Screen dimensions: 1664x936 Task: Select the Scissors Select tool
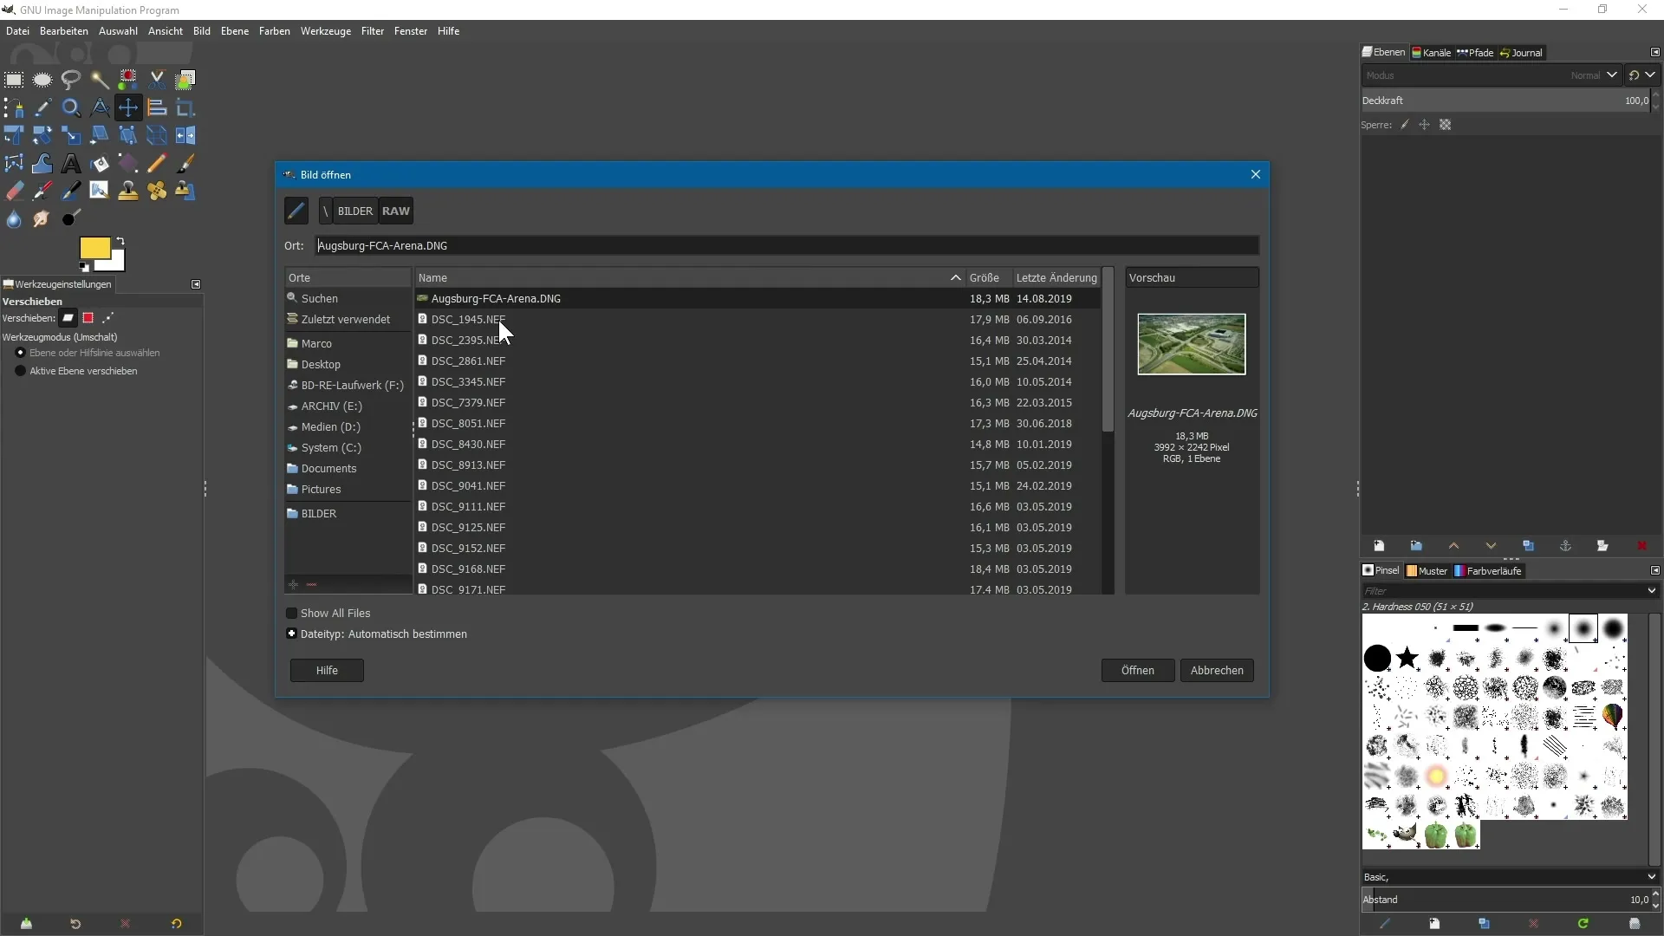click(x=157, y=80)
